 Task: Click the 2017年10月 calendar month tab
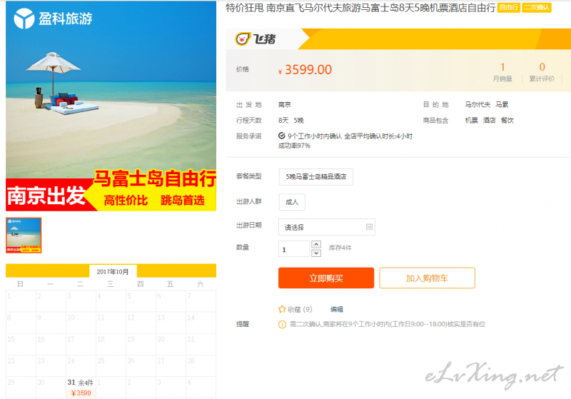pyautogui.click(x=113, y=271)
